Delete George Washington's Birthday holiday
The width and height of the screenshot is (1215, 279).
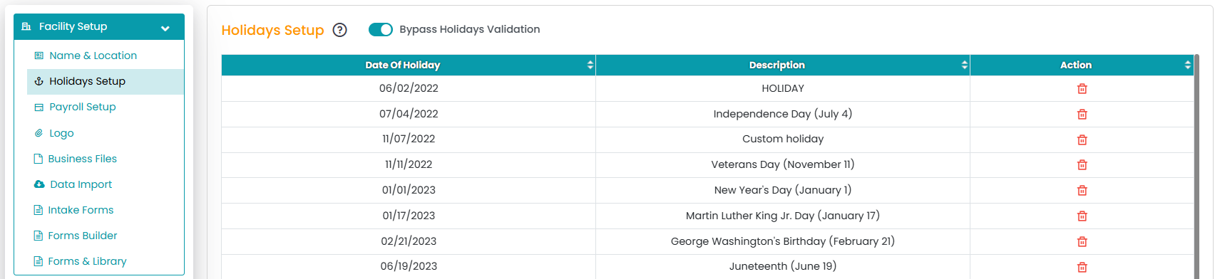[x=1082, y=242]
